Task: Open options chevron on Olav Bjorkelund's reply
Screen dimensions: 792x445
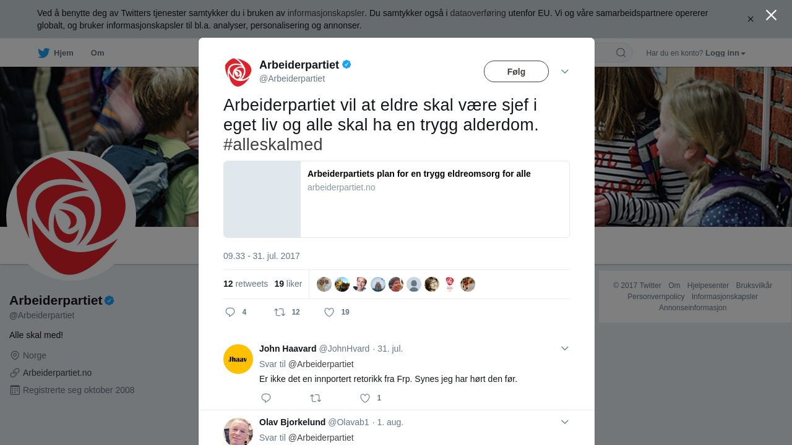Action: (565, 422)
